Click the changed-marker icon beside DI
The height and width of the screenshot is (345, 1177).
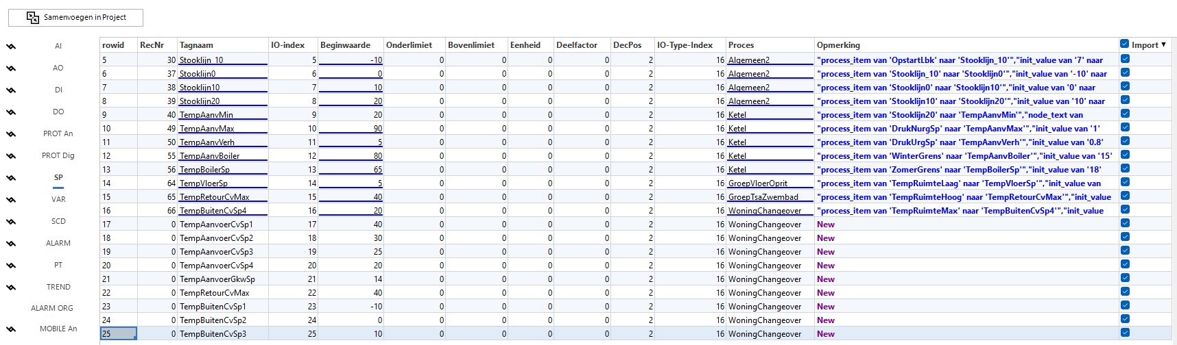click(11, 90)
